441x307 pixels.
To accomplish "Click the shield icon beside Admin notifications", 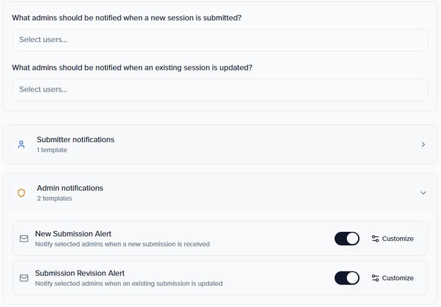I will coord(21,193).
